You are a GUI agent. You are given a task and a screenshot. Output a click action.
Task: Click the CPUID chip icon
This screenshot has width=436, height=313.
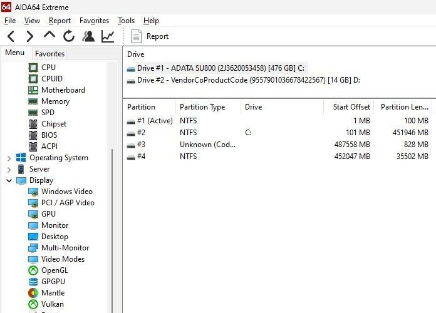click(33, 79)
